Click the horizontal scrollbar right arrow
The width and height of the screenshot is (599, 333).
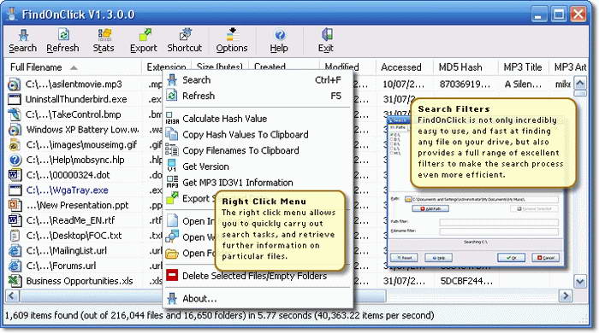566,296
